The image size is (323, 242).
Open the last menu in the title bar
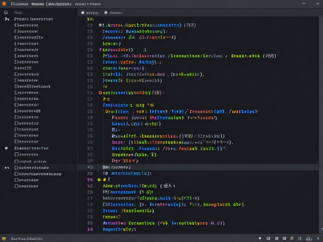(88, 4)
